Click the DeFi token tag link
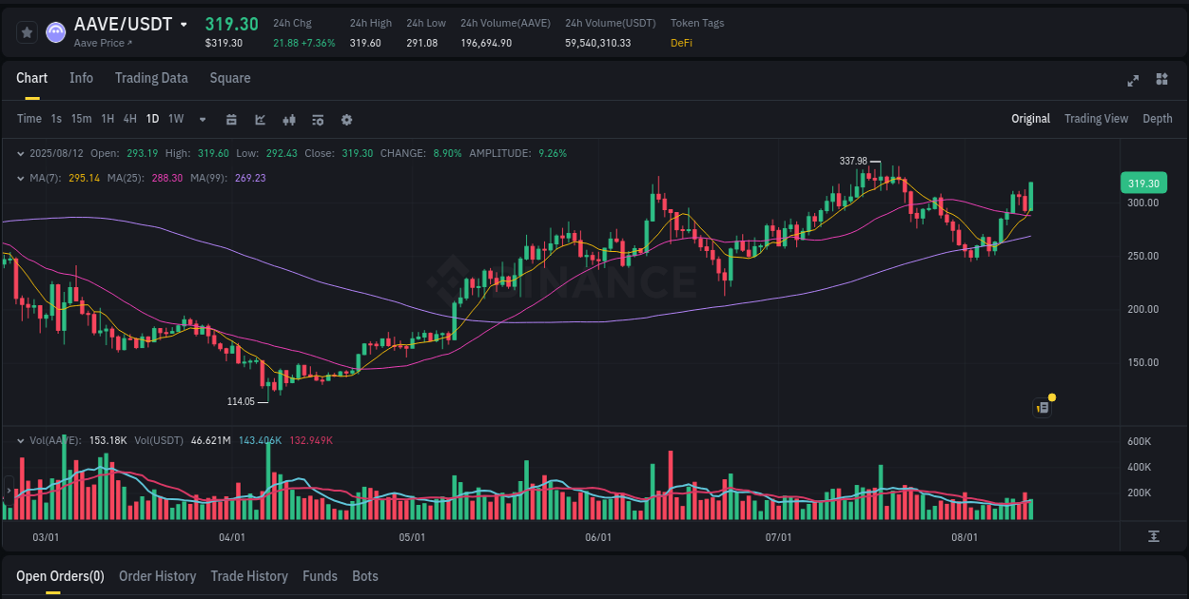The width and height of the screenshot is (1189, 599). [x=681, y=43]
